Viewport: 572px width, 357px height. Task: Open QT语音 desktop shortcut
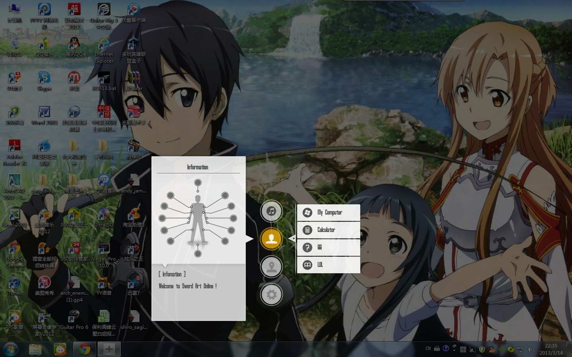(x=104, y=184)
